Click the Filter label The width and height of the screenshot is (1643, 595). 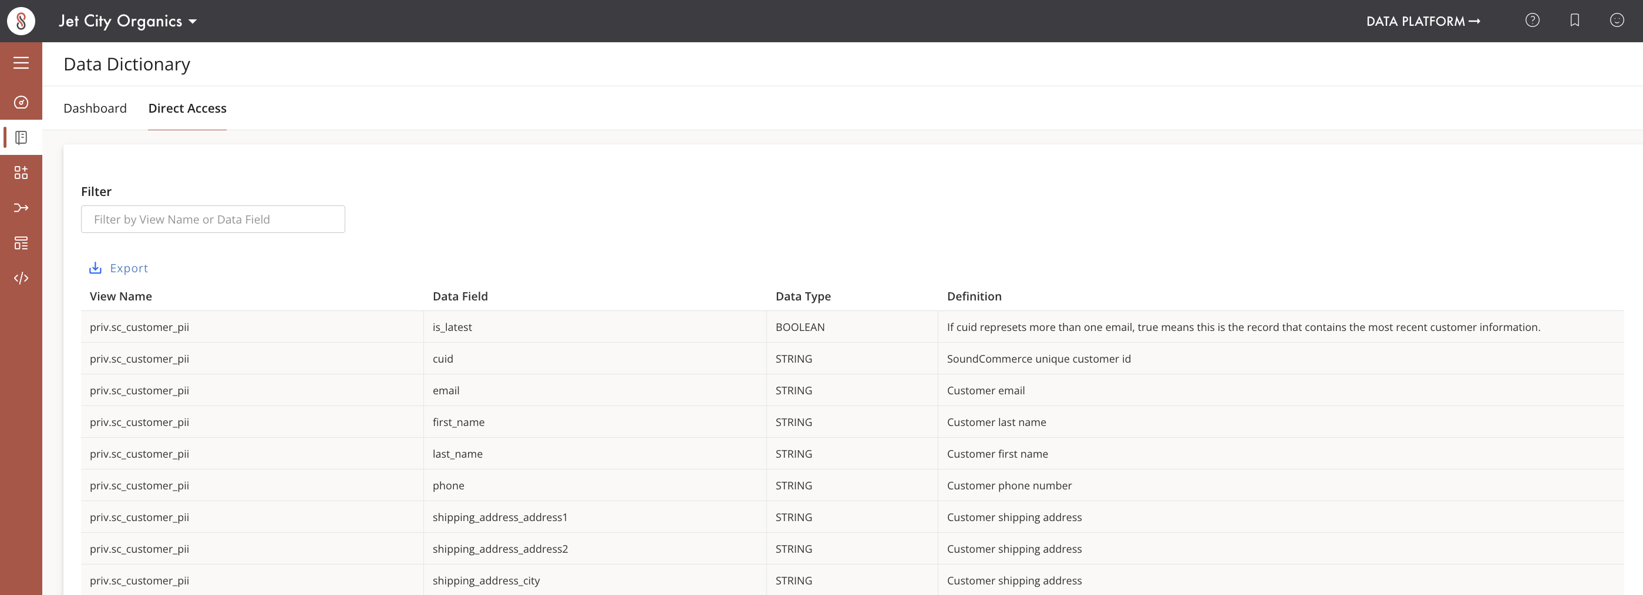coord(96,192)
